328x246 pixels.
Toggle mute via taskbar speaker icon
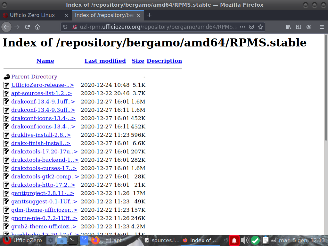(245, 240)
